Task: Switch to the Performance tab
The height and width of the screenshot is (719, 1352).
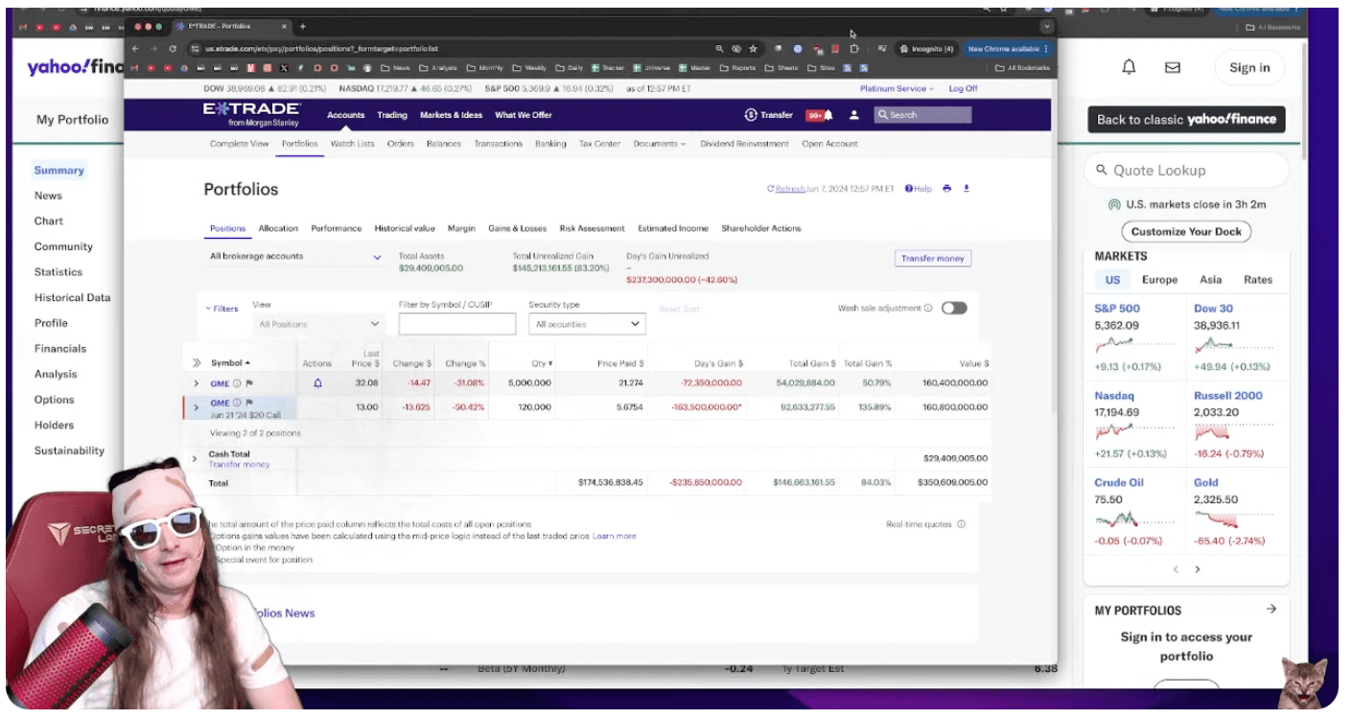Action: 337,228
